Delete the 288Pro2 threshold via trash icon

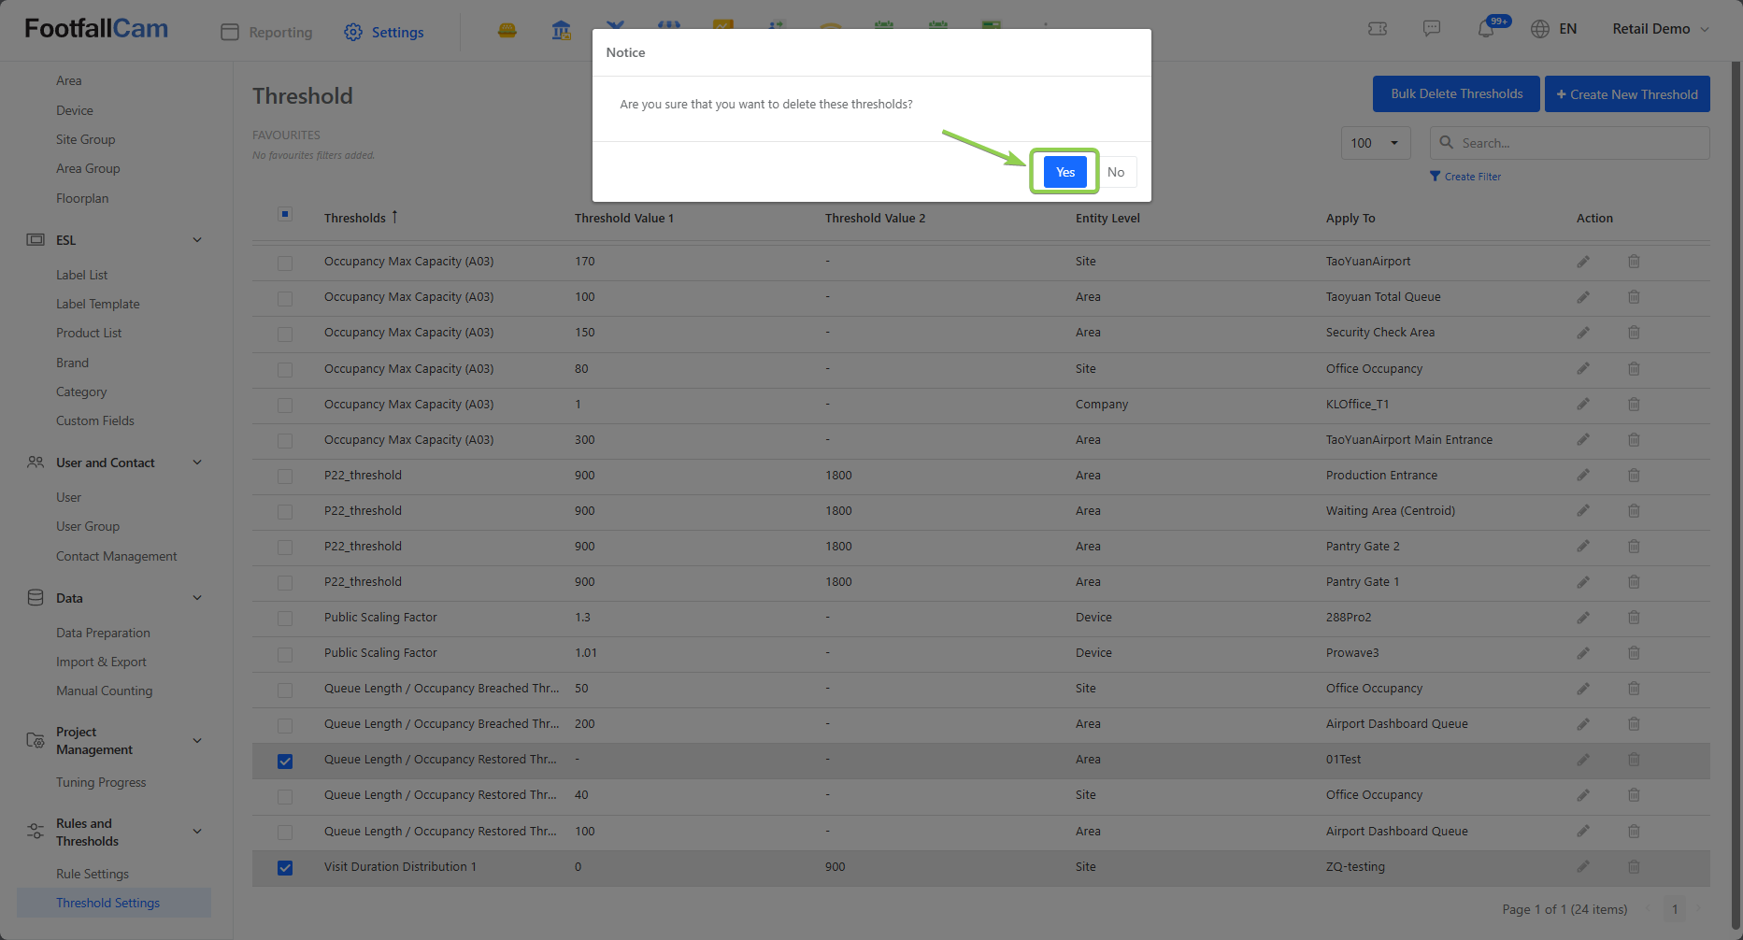[x=1633, y=618]
